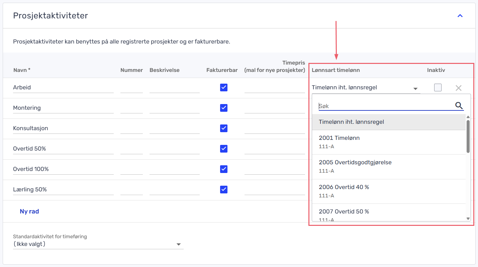Viewport: 478px width, 267px height.
Task: Expand Standardaktivitet for timeføring dropdown
Action: [x=98, y=244]
